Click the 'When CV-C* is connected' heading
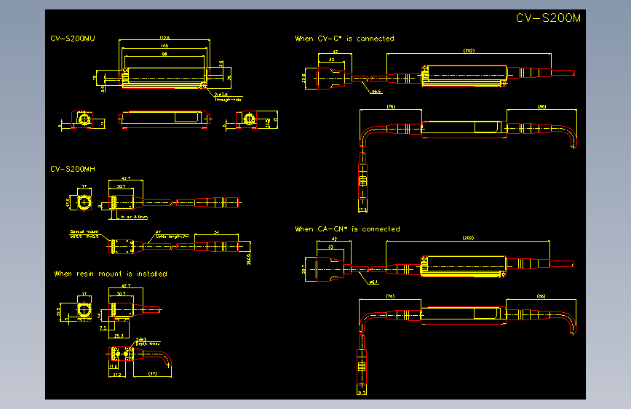 (x=344, y=39)
